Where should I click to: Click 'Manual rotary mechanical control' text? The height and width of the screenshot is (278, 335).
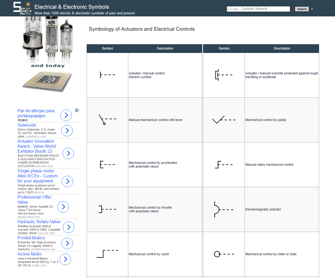tap(269, 165)
